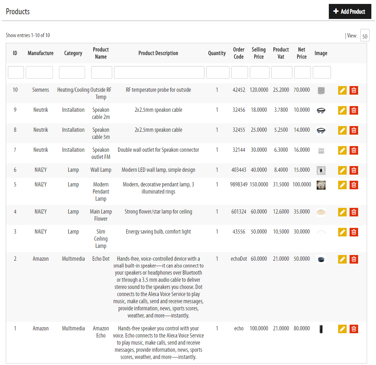
Task: Delete the Modern Pendant Lamp product
Action: pyautogui.click(x=353, y=185)
